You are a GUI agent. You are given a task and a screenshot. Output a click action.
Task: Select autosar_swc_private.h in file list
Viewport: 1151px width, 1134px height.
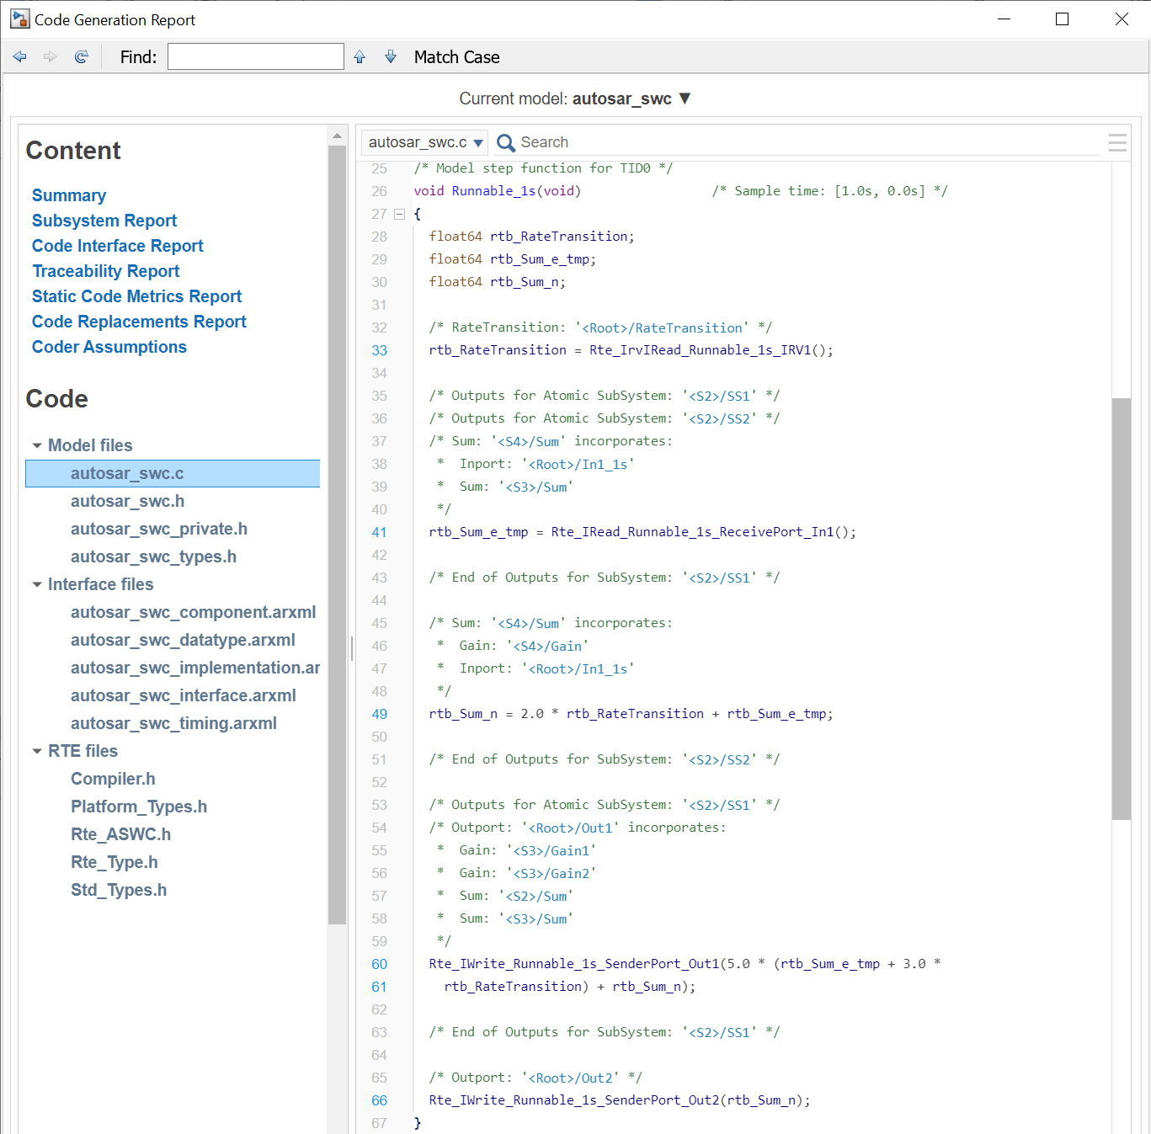pyautogui.click(x=158, y=529)
